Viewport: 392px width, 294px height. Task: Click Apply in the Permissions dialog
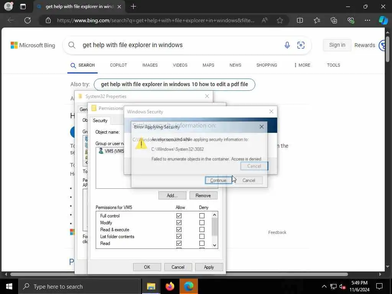[x=209, y=267]
